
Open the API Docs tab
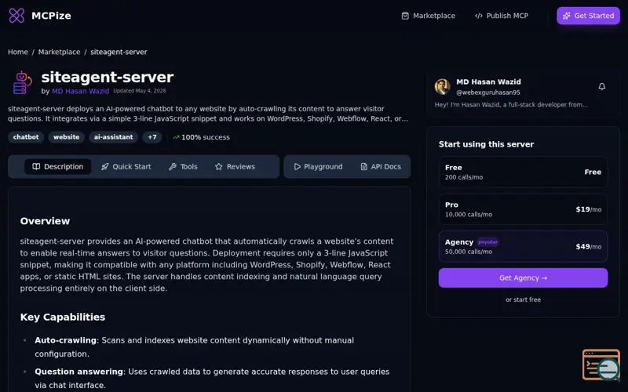[x=381, y=166]
